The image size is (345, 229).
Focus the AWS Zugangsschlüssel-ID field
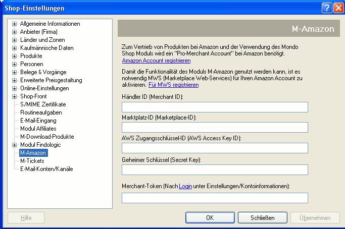(215, 148)
